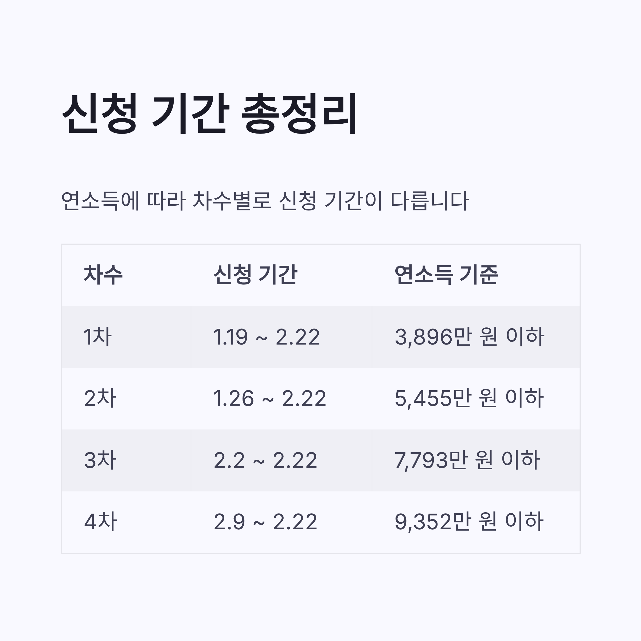This screenshot has height=641, width=641.
Task: Click the 1.26 ~ 2.22 period cell
Action: pos(270,398)
